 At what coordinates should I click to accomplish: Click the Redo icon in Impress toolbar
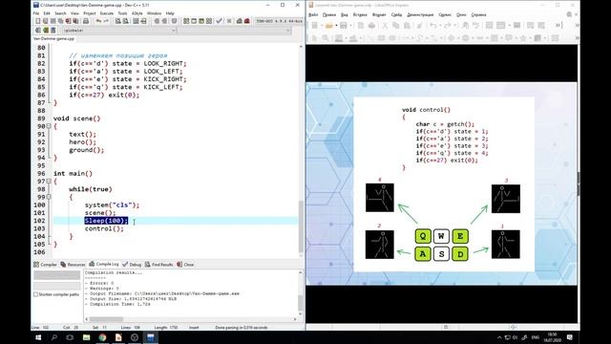coord(448,26)
